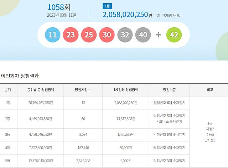Click the red number 23 ball

pos(71,35)
